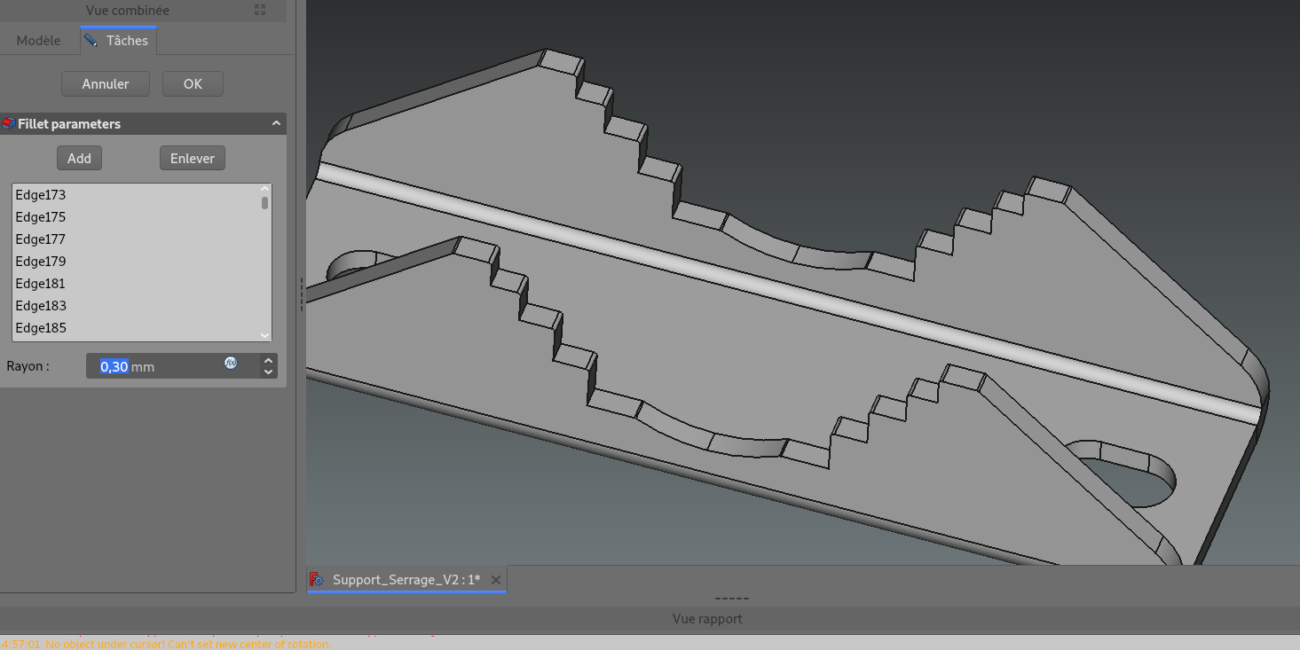Switch to the Modèle tab

[39, 41]
